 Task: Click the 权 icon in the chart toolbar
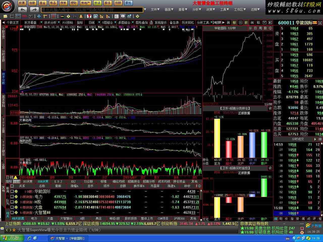(246, 23)
